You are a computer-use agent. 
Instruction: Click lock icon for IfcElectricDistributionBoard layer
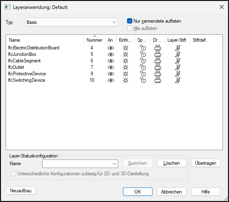pyautogui.click(x=143, y=48)
